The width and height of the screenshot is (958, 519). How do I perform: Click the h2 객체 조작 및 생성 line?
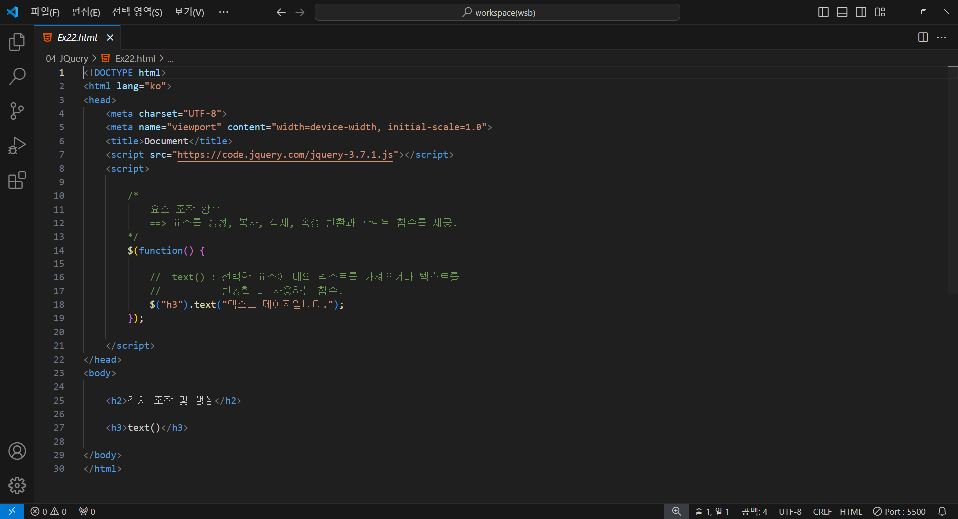(174, 400)
